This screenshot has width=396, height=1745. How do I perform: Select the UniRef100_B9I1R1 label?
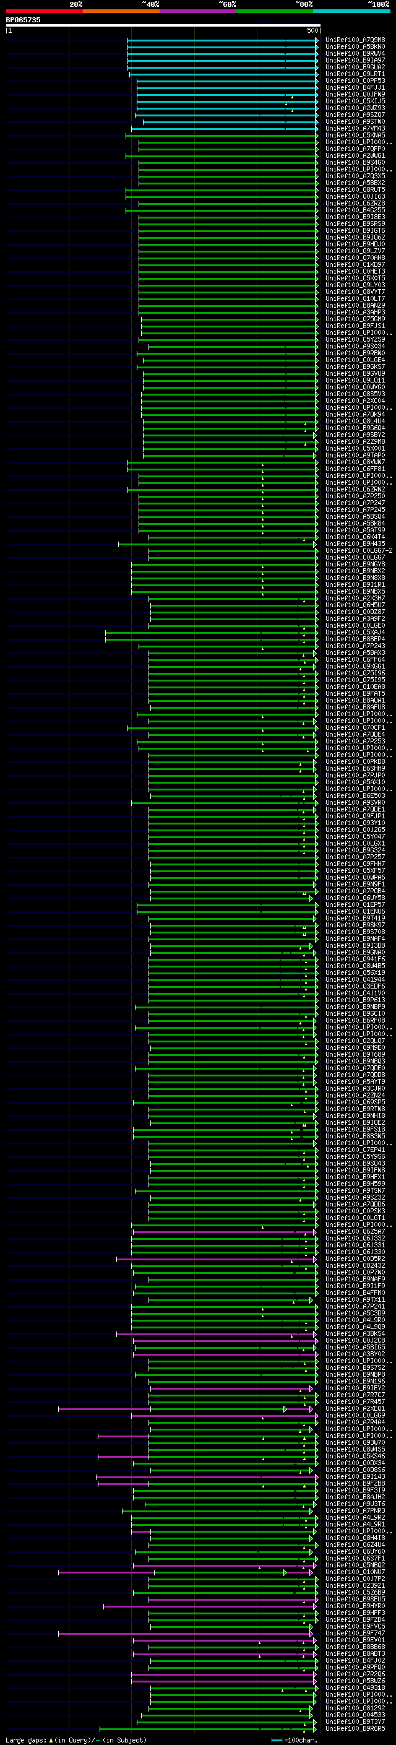click(355, 584)
